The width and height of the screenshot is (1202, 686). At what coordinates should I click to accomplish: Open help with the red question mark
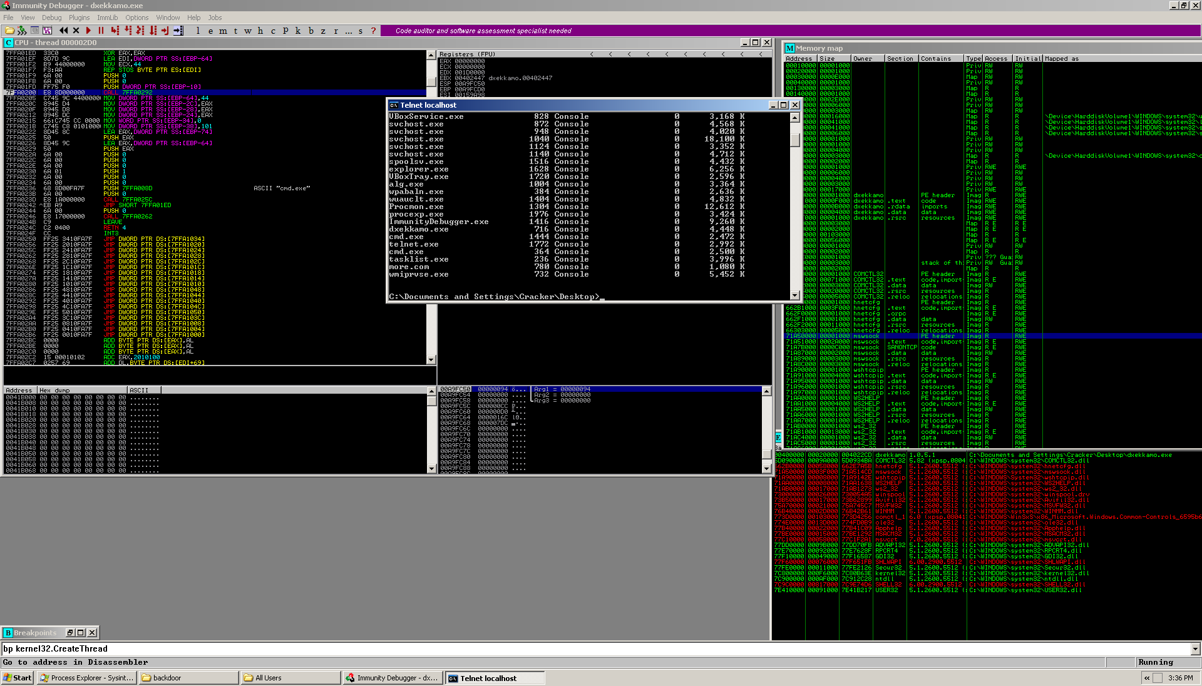(x=374, y=30)
